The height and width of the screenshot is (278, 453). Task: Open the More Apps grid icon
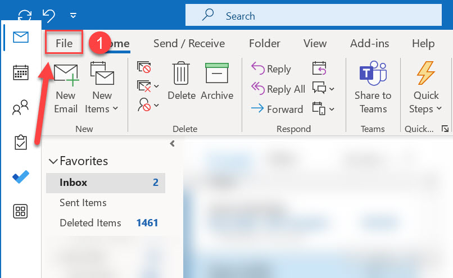(x=20, y=211)
